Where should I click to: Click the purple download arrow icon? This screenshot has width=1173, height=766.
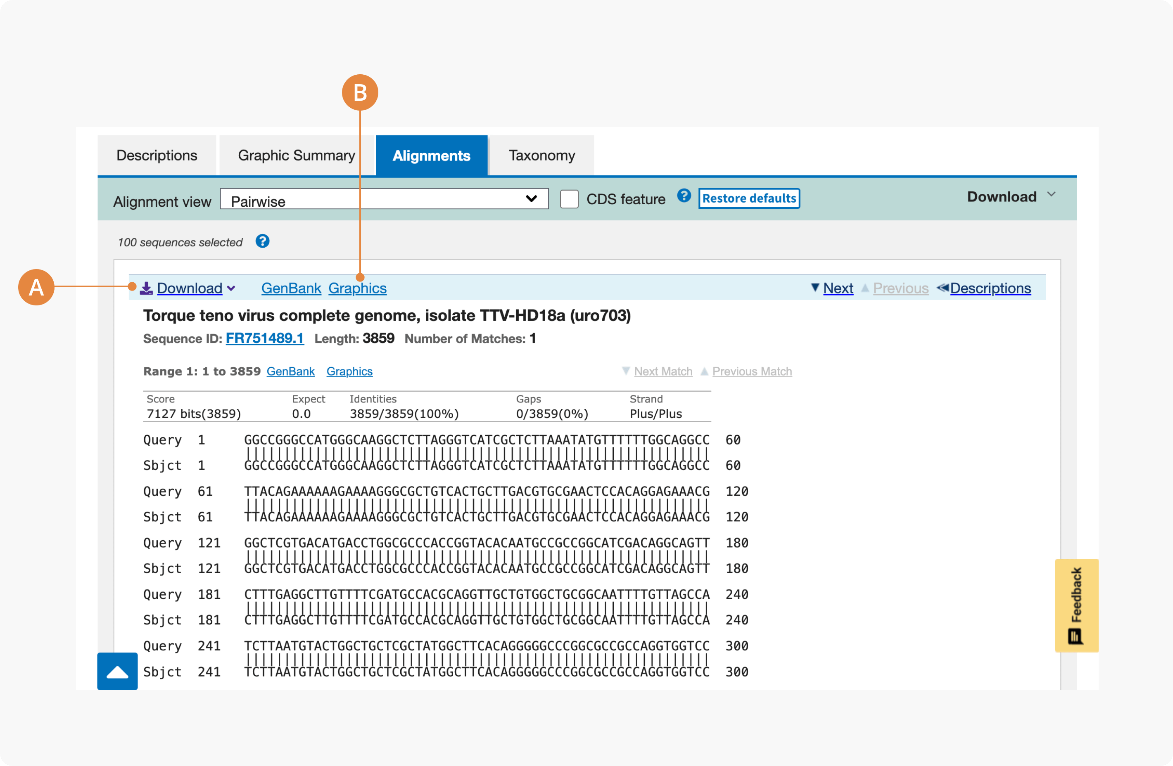point(146,288)
